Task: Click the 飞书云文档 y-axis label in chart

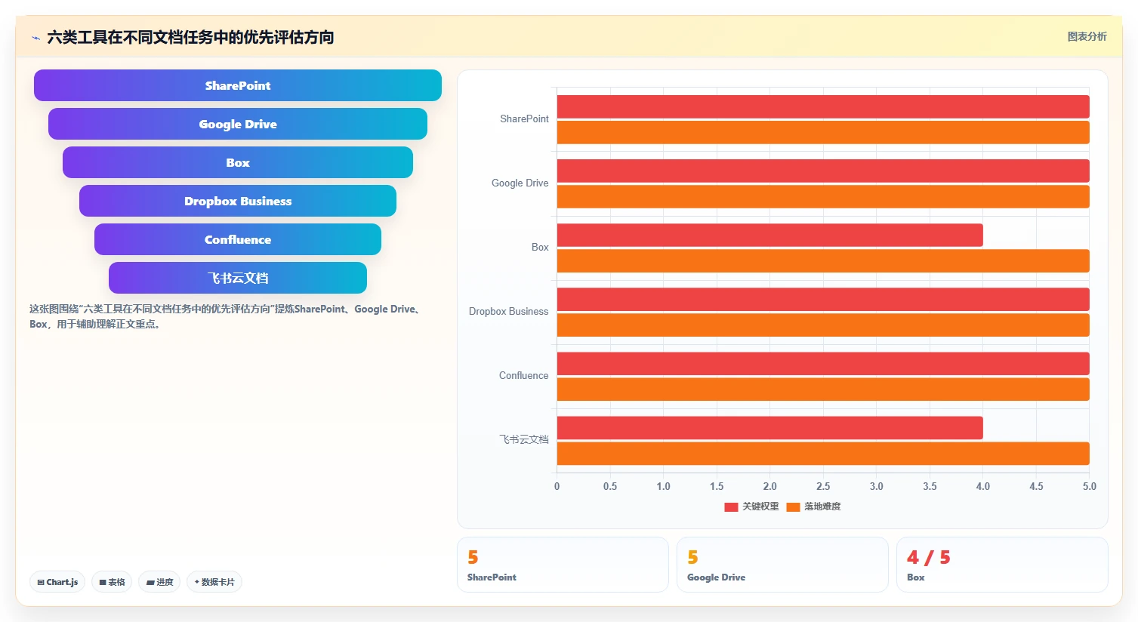Action: (x=523, y=439)
